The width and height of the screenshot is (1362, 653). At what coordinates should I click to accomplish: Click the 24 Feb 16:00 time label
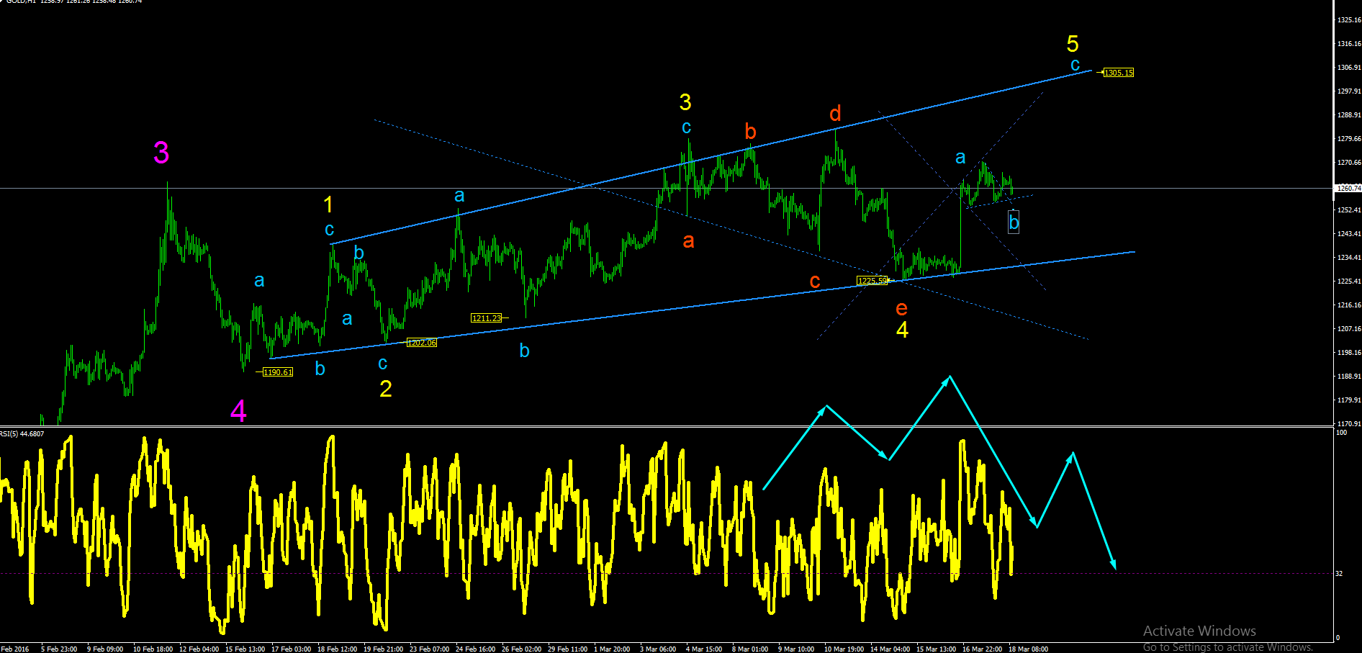point(475,649)
